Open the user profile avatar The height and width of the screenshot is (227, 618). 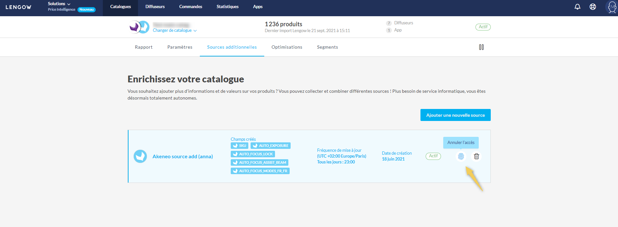[x=611, y=7]
